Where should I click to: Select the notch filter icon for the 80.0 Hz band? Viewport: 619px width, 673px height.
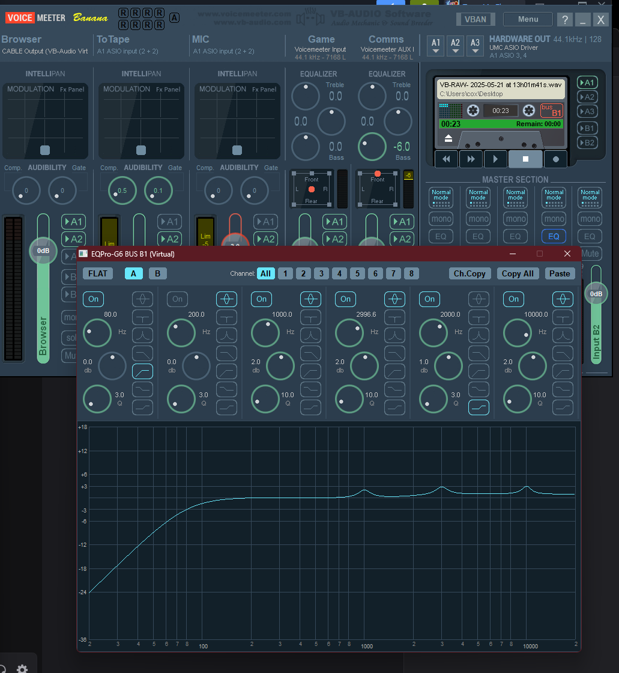pos(142,317)
